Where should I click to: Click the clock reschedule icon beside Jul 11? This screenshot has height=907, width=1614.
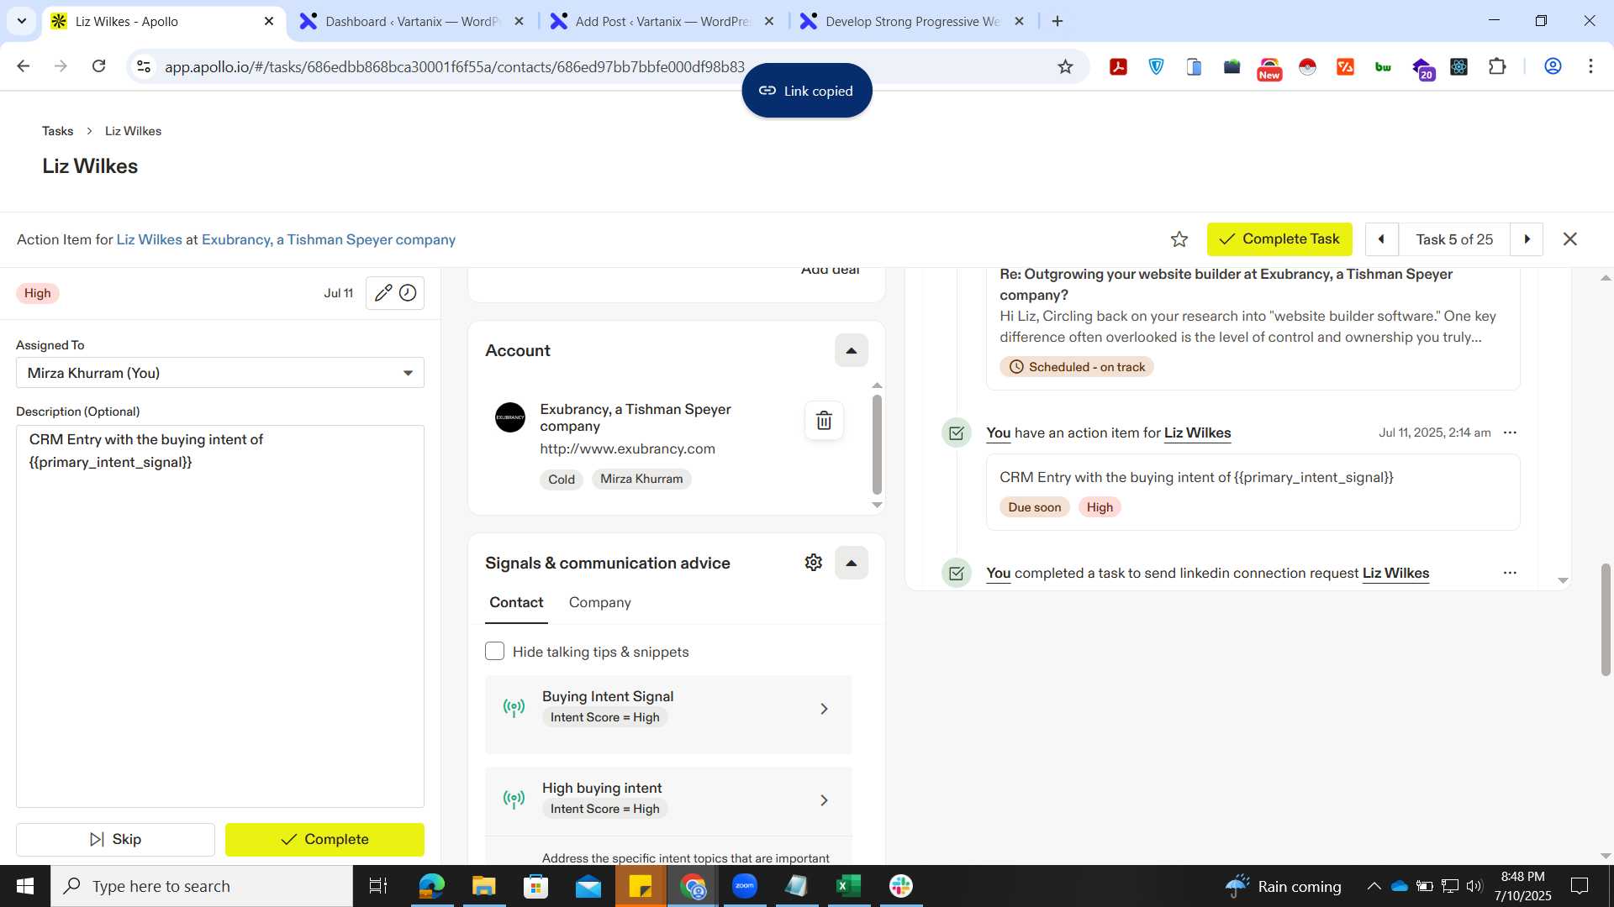coord(408,293)
